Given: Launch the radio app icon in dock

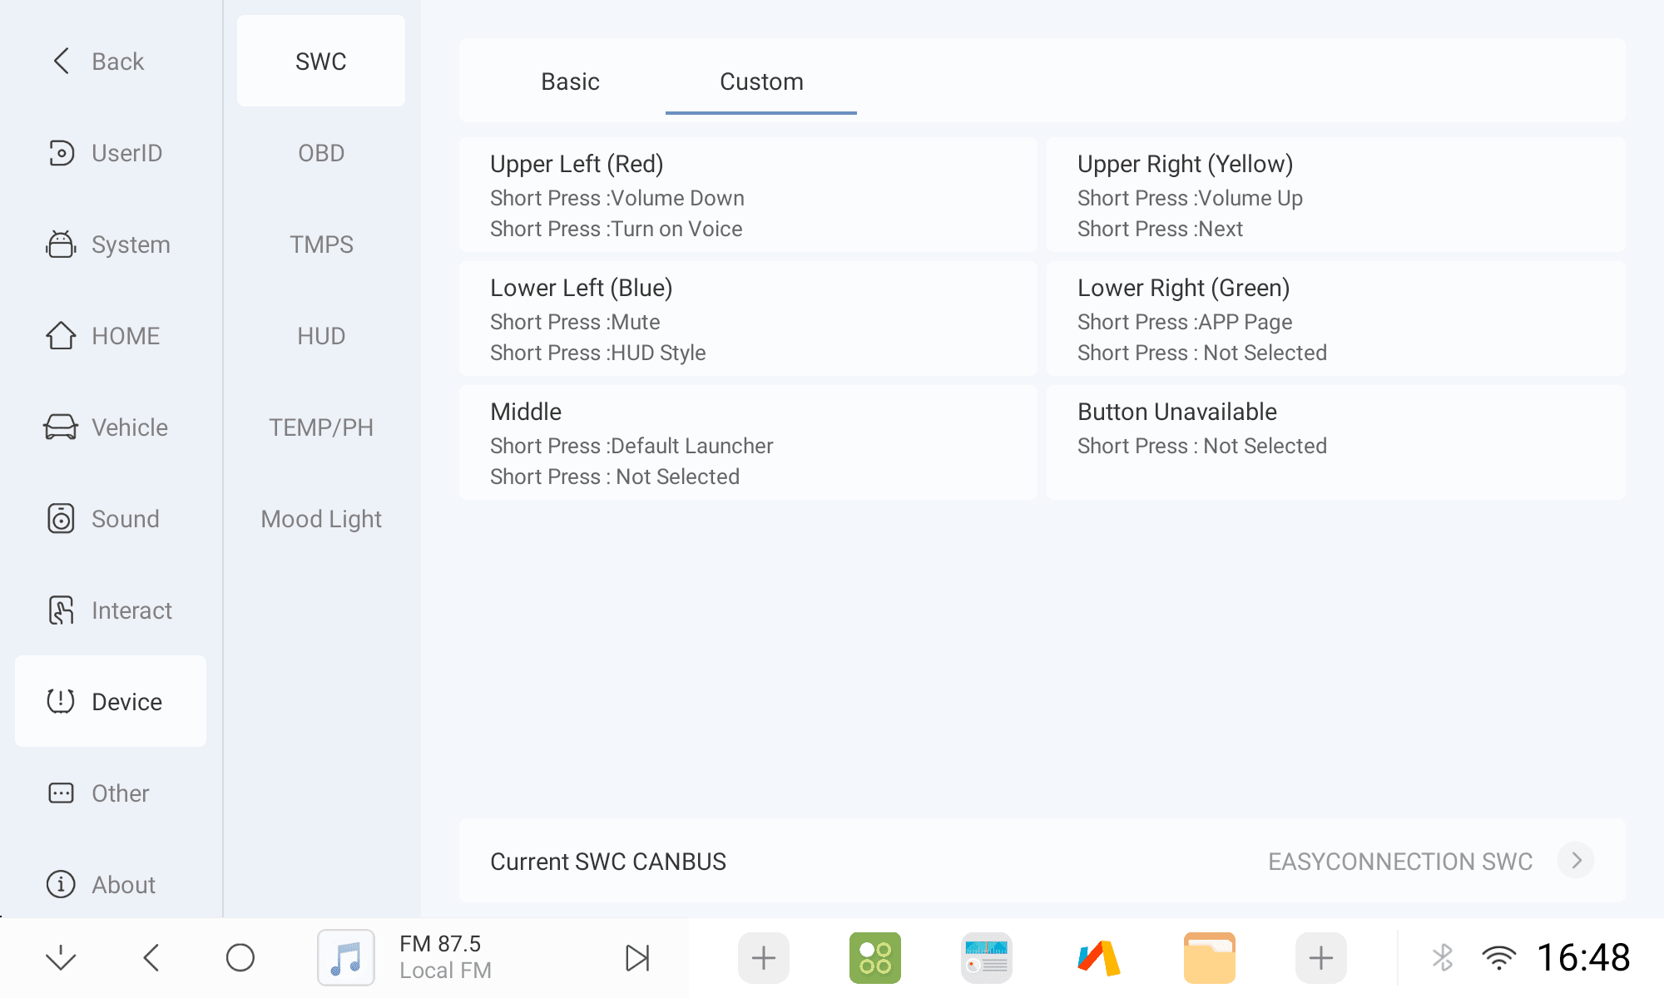Looking at the screenshot, I should [986, 957].
